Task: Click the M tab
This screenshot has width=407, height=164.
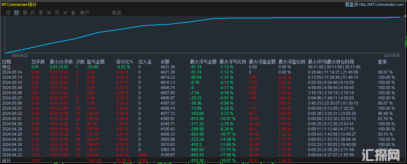Action: coord(65,13)
